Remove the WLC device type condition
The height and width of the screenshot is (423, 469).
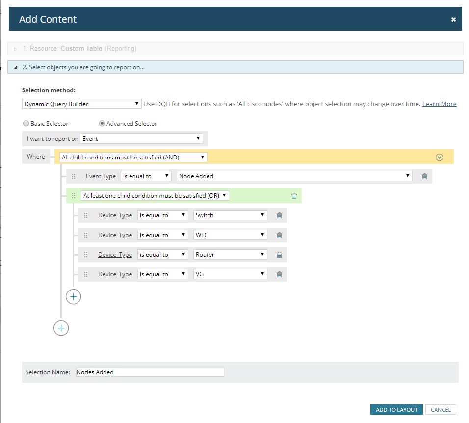point(279,235)
